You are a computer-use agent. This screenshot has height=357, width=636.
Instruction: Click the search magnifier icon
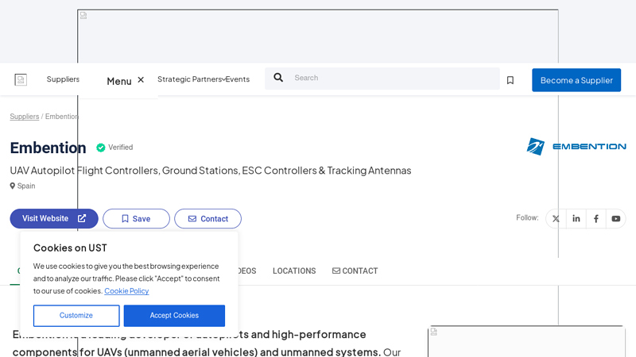pos(278,78)
